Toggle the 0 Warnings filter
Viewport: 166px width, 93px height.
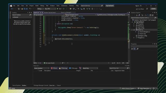[x=63, y=68]
